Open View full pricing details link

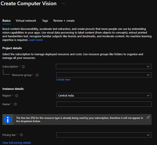tap(17, 143)
